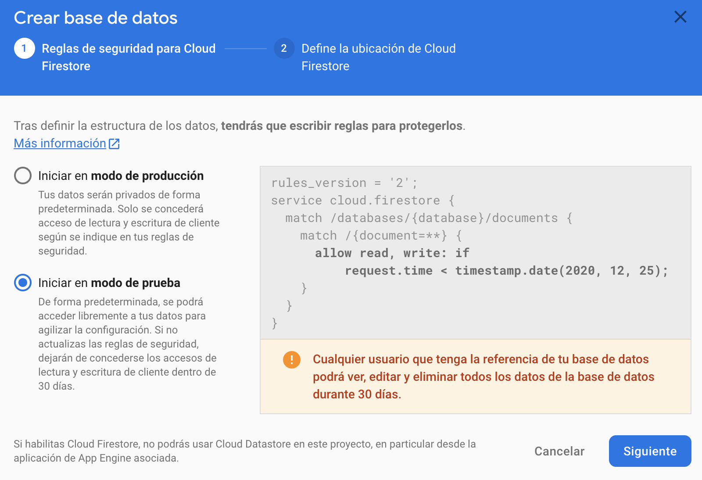This screenshot has height=480, width=702.
Task: Select the modo de producción radio button
Action: 23,176
